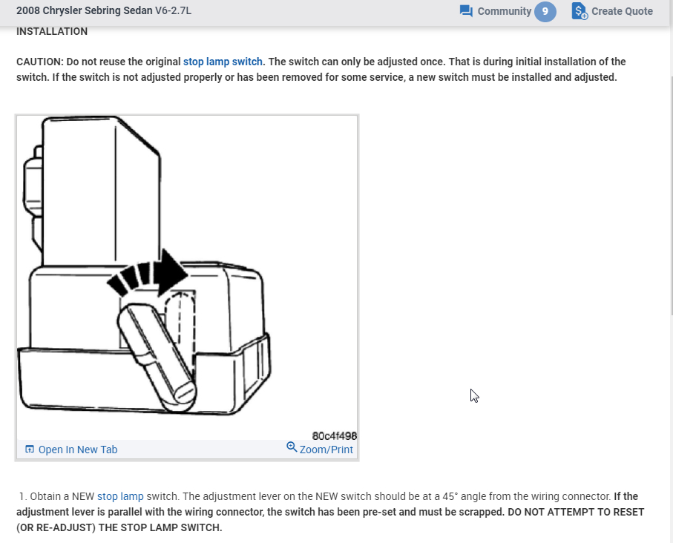Click the engine label V6-2.7L
This screenshot has width=673, height=543.
[174, 10]
